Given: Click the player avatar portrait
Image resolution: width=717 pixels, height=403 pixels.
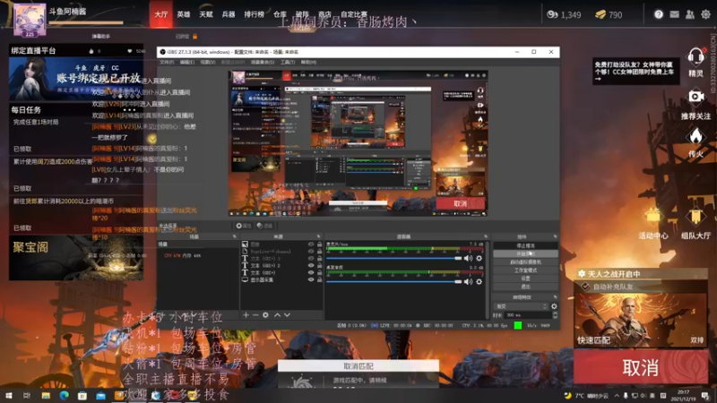Looking at the screenshot, I should tap(30, 19).
